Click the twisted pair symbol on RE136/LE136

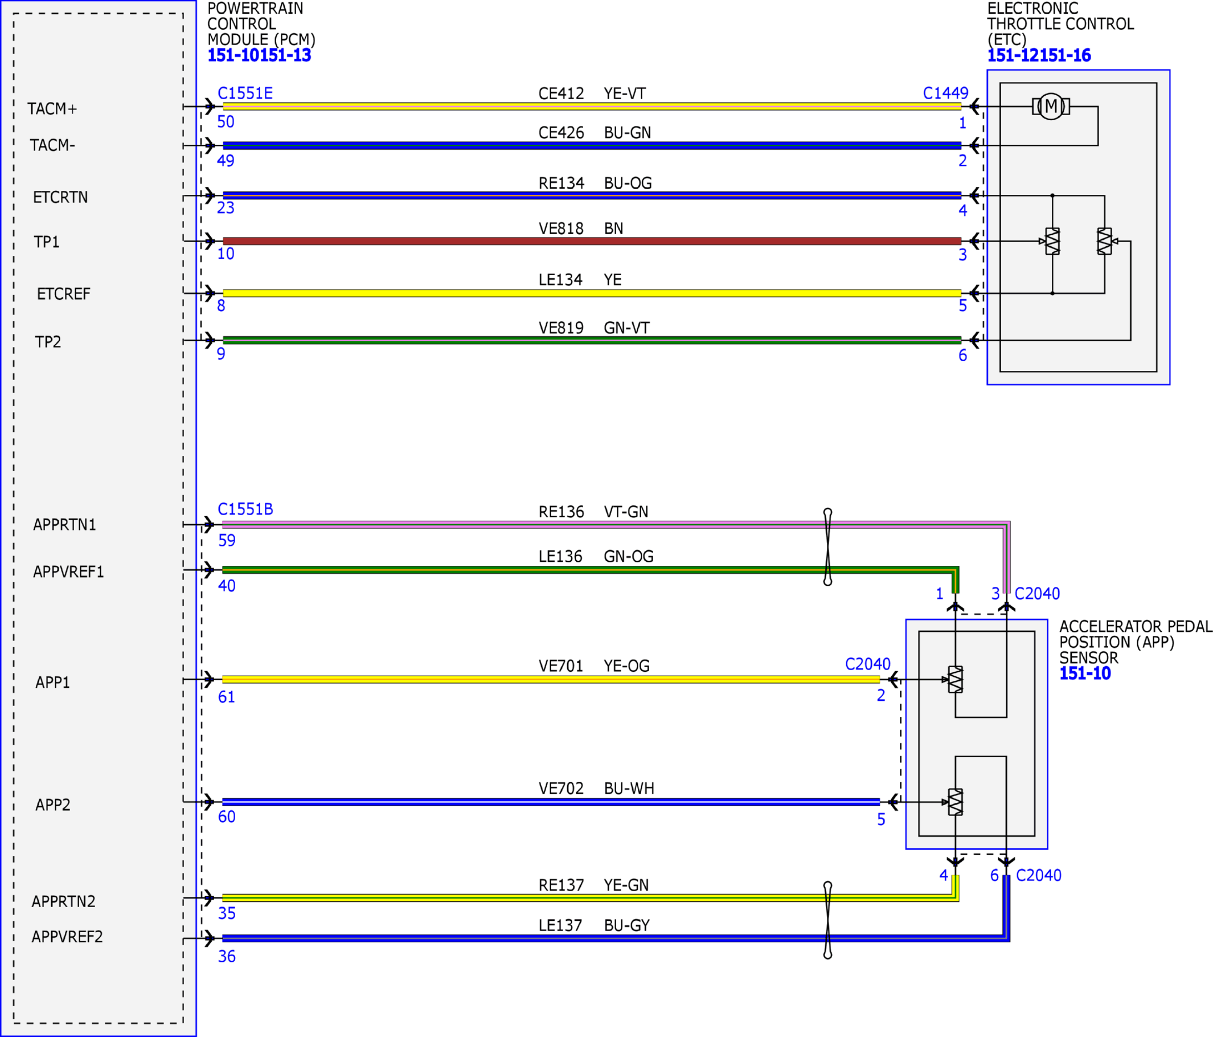[827, 546]
